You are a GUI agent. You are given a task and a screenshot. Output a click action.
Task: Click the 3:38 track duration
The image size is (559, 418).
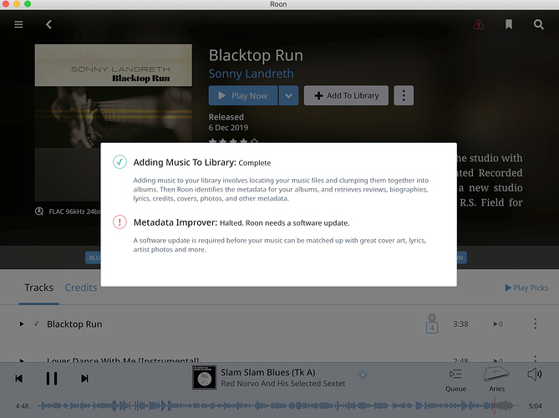click(x=460, y=324)
